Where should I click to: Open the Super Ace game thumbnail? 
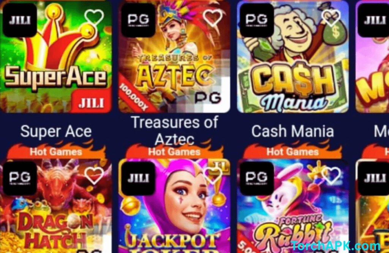click(x=56, y=57)
